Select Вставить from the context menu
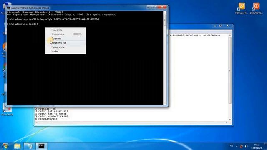267x150 pixels. pyautogui.click(x=65, y=38)
